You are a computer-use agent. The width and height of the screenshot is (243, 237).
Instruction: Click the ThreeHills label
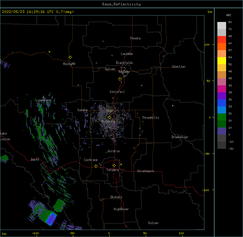click(x=151, y=118)
